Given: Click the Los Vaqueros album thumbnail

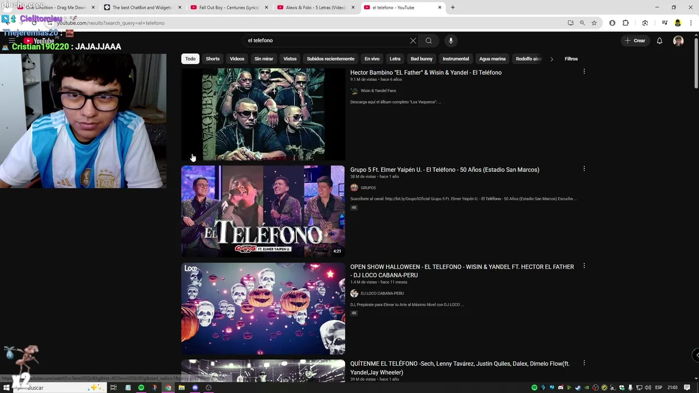Looking at the screenshot, I should click(263, 114).
